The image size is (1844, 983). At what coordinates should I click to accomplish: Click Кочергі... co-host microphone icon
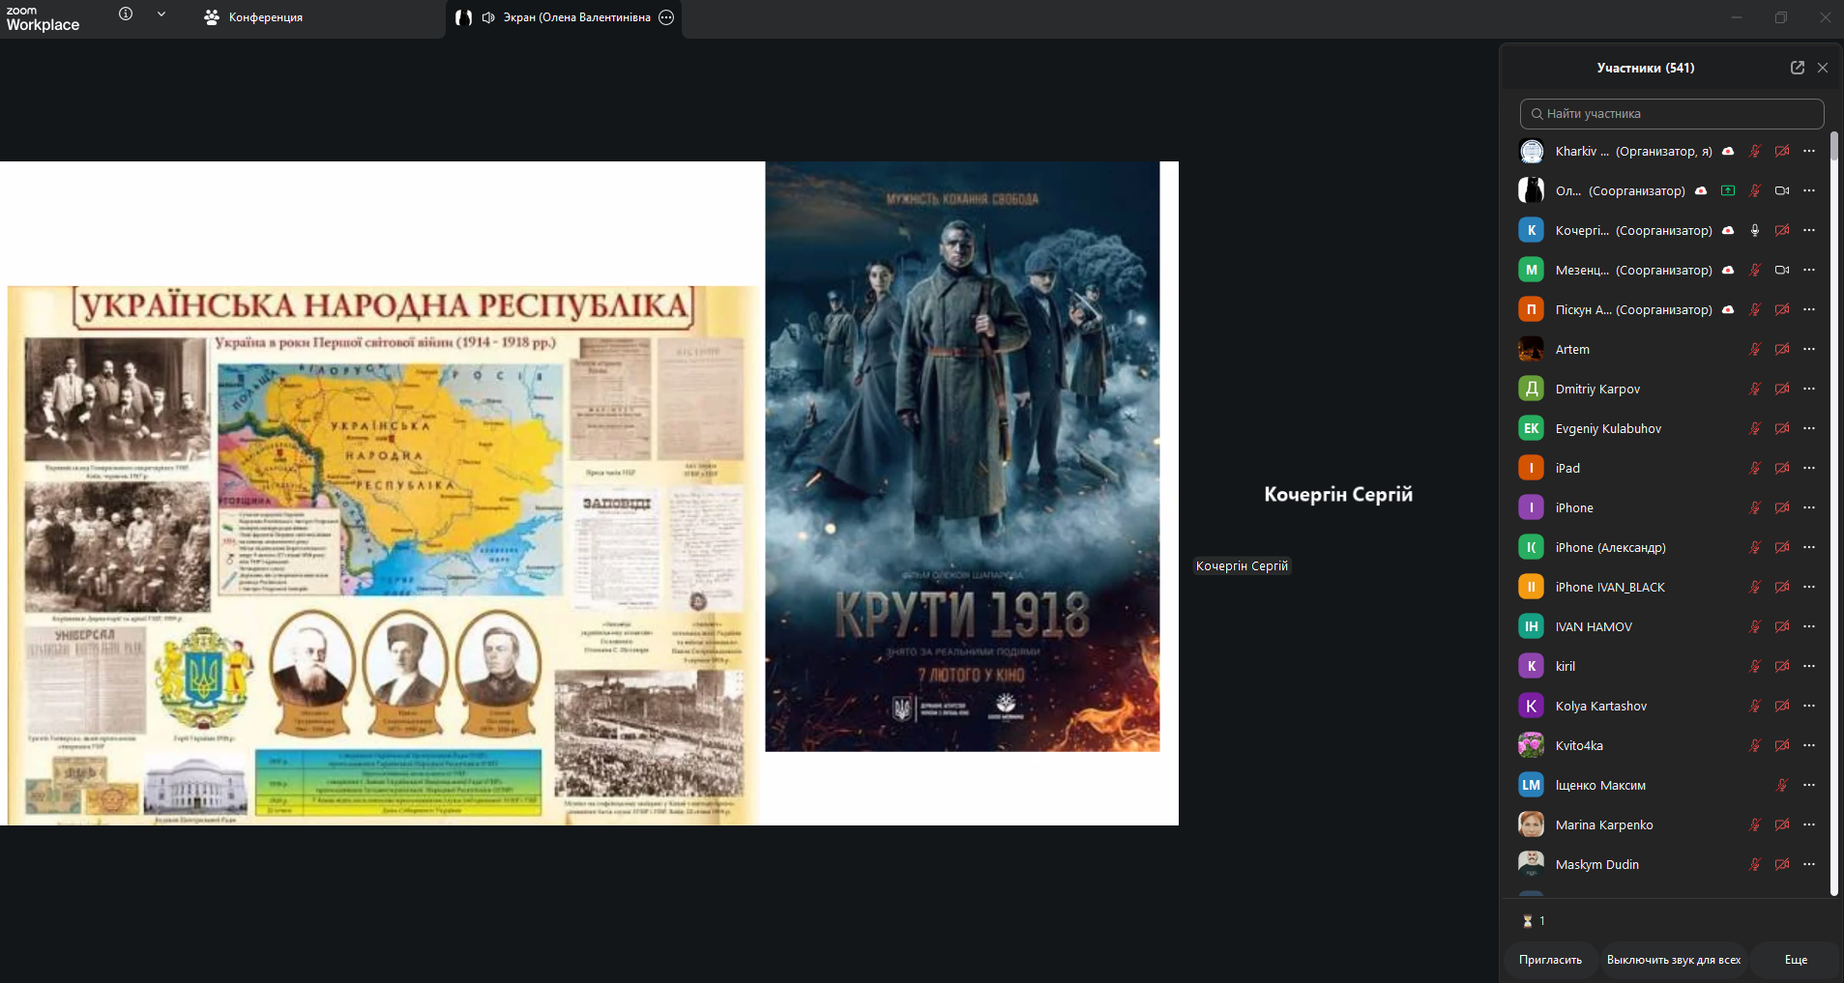point(1755,230)
